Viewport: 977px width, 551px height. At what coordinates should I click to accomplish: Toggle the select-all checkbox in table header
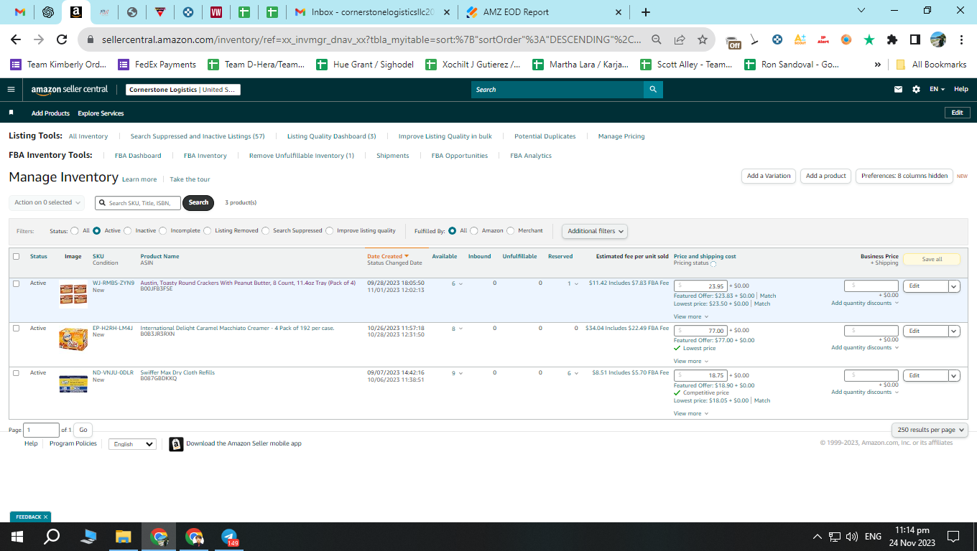16,256
